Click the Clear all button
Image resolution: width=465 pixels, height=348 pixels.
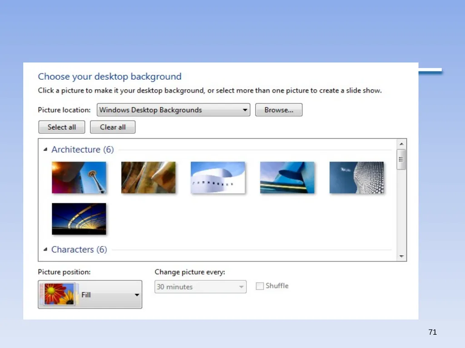click(113, 127)
